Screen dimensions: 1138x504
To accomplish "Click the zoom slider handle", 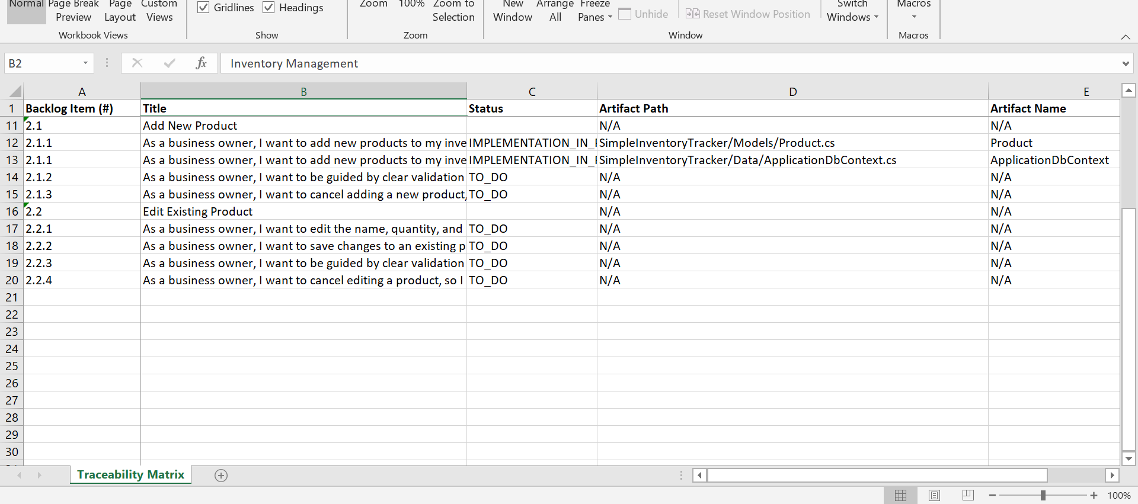I will tap(1043, 495).
